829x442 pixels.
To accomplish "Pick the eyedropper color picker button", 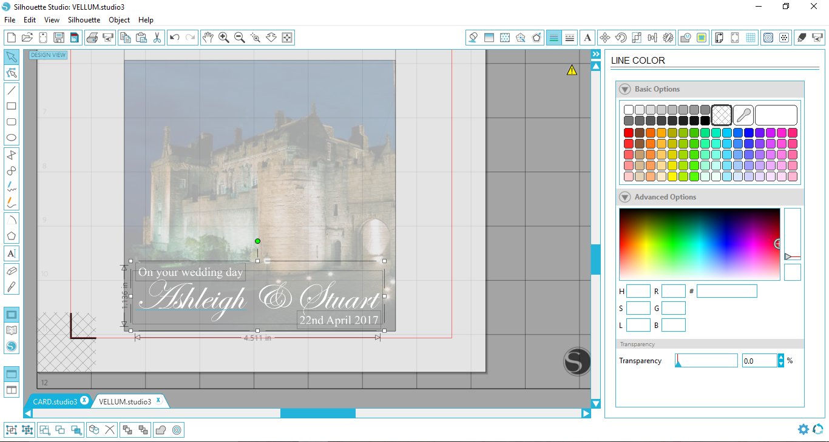I will [743, 115].
